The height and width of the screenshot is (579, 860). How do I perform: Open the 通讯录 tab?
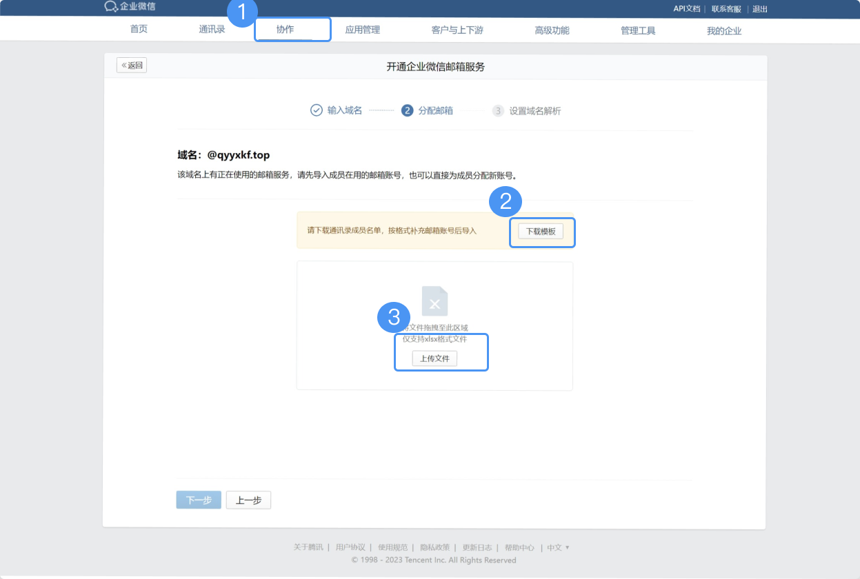[x=212, y=29]
